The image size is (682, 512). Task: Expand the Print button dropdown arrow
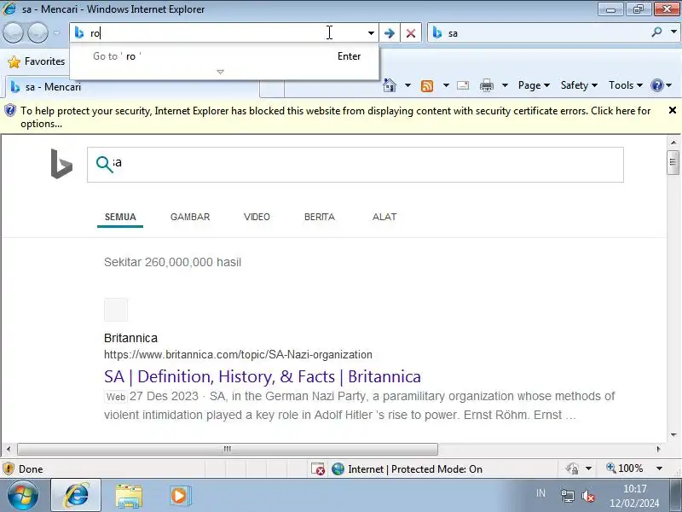click(x=505, y=85)
